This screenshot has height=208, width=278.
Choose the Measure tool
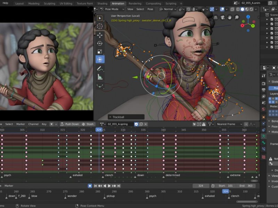[x=100, y=77]
